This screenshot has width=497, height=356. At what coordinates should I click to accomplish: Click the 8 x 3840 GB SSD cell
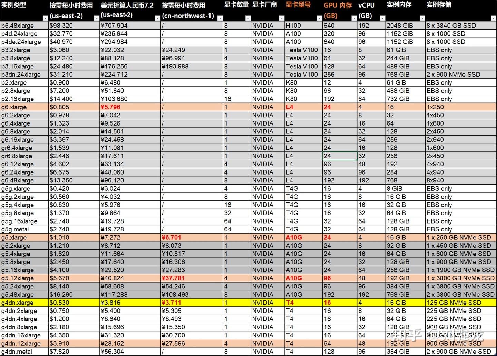[461, 26]
